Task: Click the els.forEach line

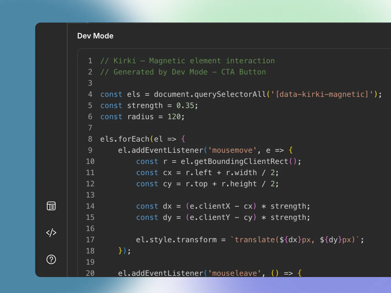Action: (x=143, y=139)
